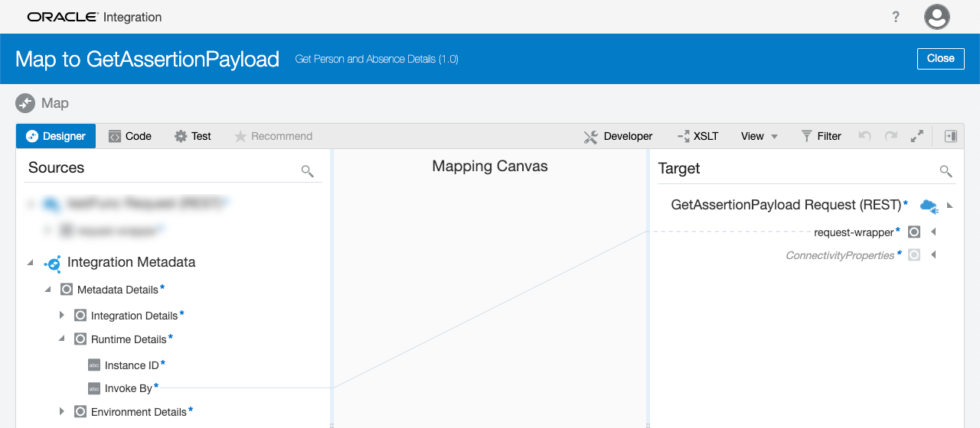980x428 pixels.
Task: Select the Invoke By source element
Action: point(128,388)
